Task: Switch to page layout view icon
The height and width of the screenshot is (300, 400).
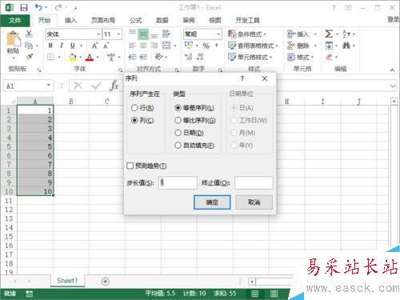Action: pyautogui.click(x=274, y=294)
